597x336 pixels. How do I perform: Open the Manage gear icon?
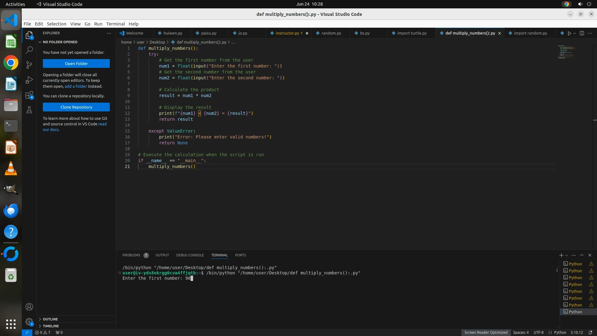coord(29,322)
